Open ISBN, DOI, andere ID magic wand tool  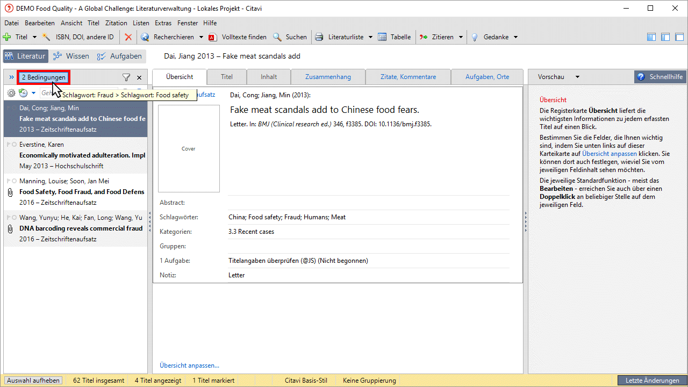(78, 37)
